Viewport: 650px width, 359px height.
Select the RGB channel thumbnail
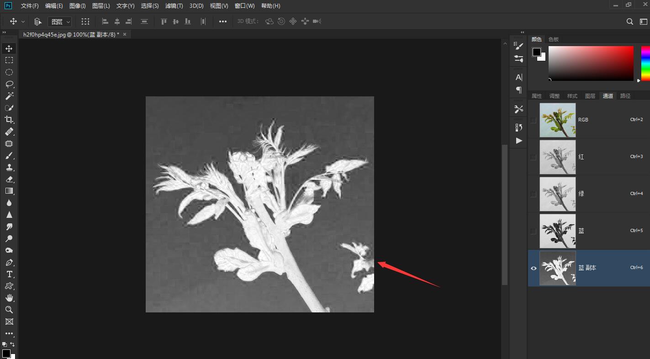tap(558, 120)
